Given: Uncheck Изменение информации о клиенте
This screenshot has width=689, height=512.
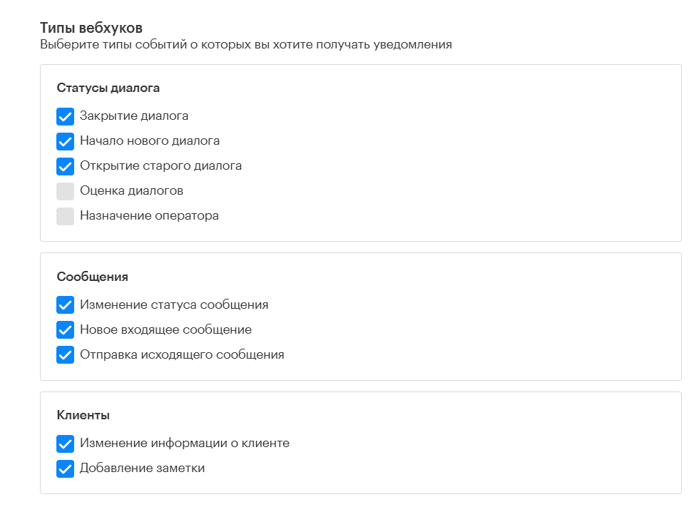Looking at the screenshot, I should click(65, 444).
